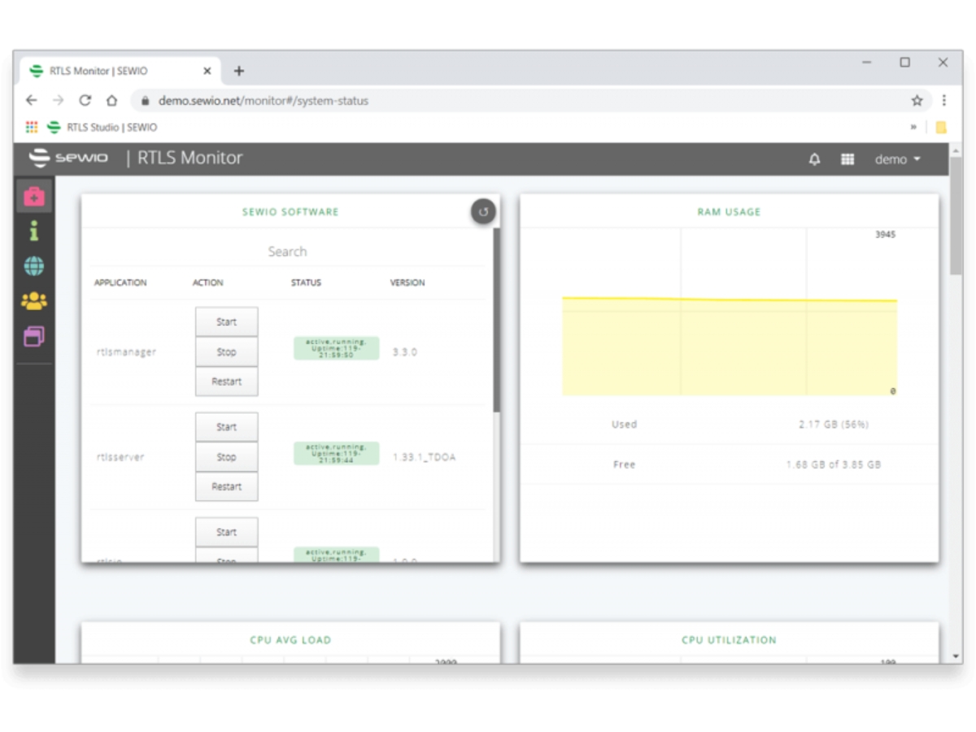This screenshot has width=976, height=732.
Task: Click the page scrollbar down arrow
Action: (x=956, y=656)
